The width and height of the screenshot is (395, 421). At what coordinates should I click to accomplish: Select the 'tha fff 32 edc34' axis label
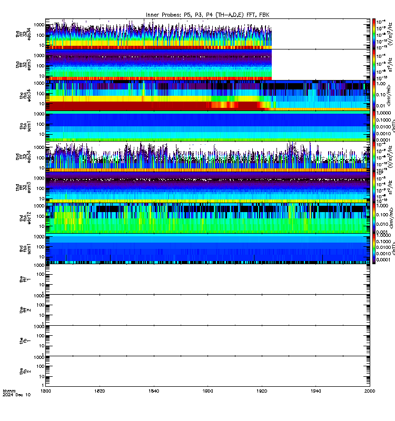pyautogui.click(x=23, y=34)
